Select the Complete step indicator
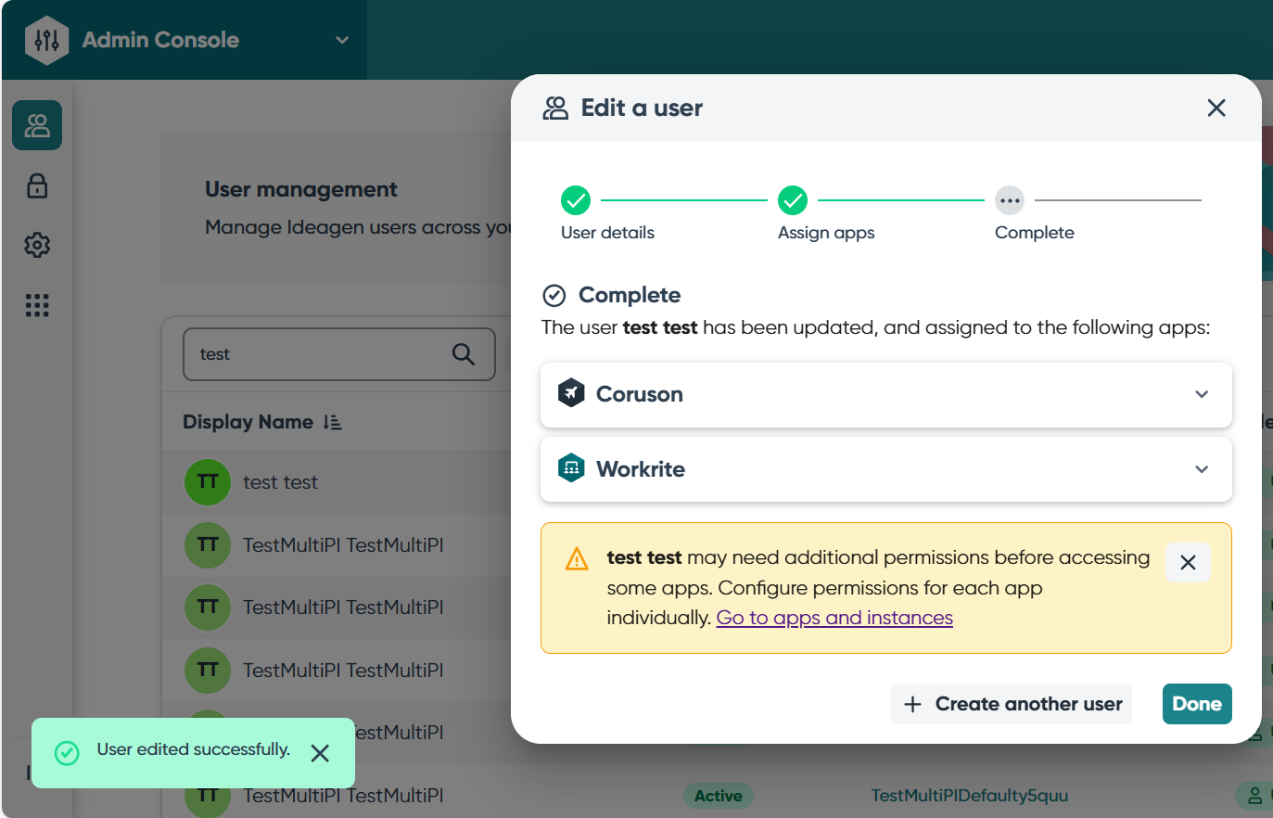 click(x=1010, y=200)
